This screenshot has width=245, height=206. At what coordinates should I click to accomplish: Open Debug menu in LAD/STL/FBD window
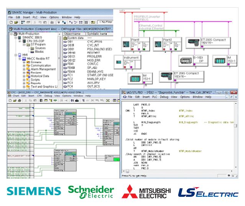point(164,97)
